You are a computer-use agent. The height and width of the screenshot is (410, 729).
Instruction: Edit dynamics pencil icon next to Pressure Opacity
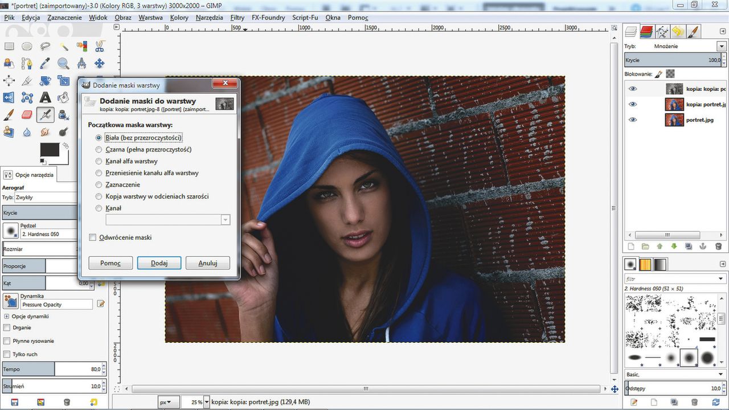101,304
